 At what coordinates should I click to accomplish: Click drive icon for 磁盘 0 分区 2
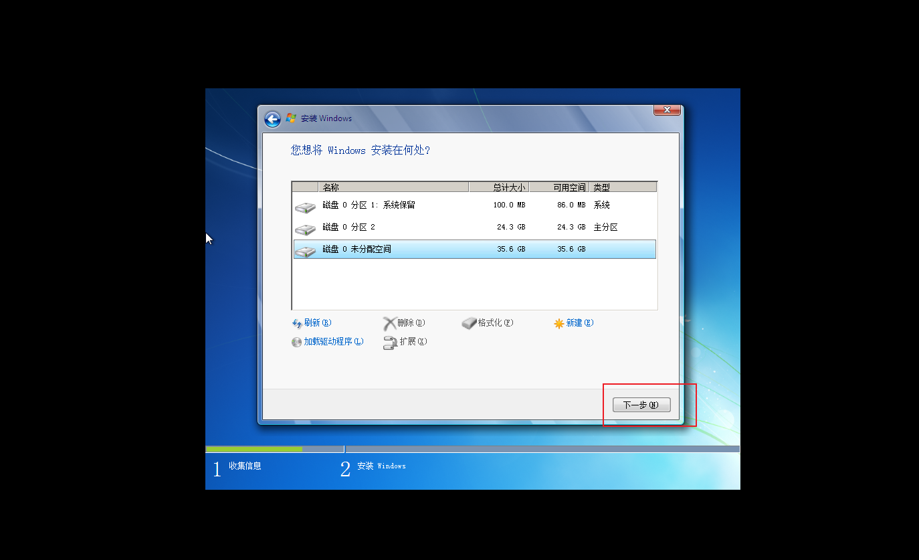click(306, 229)
